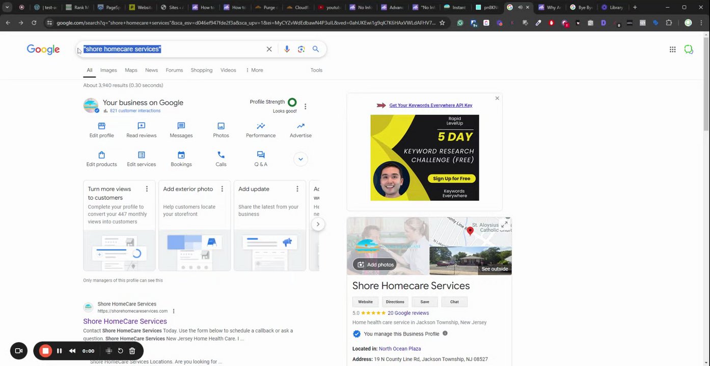Open Edit services
Image resolution: width=710 pixels, height=366 pixels.
tap(142, 159)
